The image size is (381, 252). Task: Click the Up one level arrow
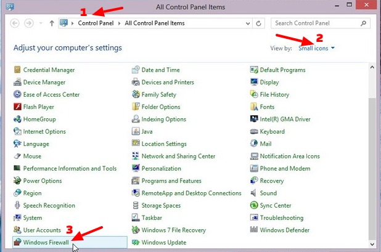click(x=52, y=23)
